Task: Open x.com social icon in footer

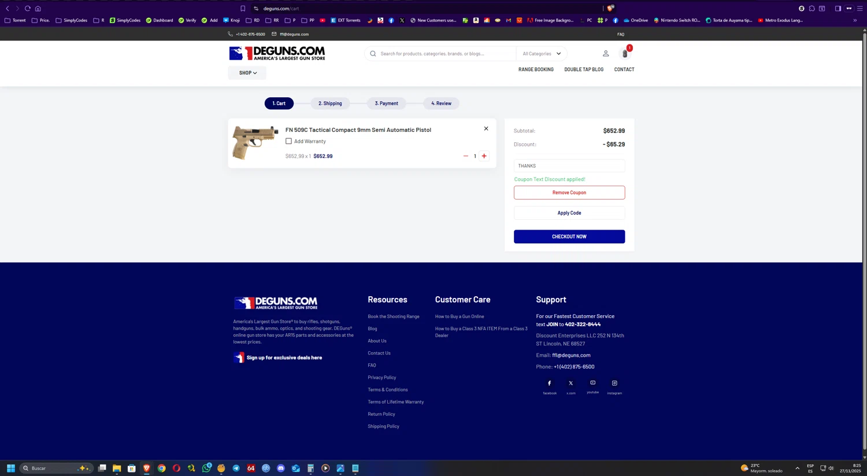Action: click(x=571, y=383)
